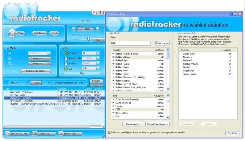Open the Zeit 24h dropdown
Screen dimensions: 245x141
pyautogui.click(x=98, y=68)
